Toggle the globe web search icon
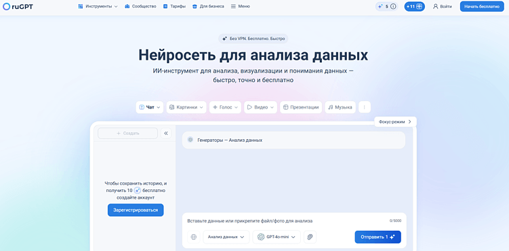Image resolution: width=509 pixels, height=251 pixels. point(194,237)
